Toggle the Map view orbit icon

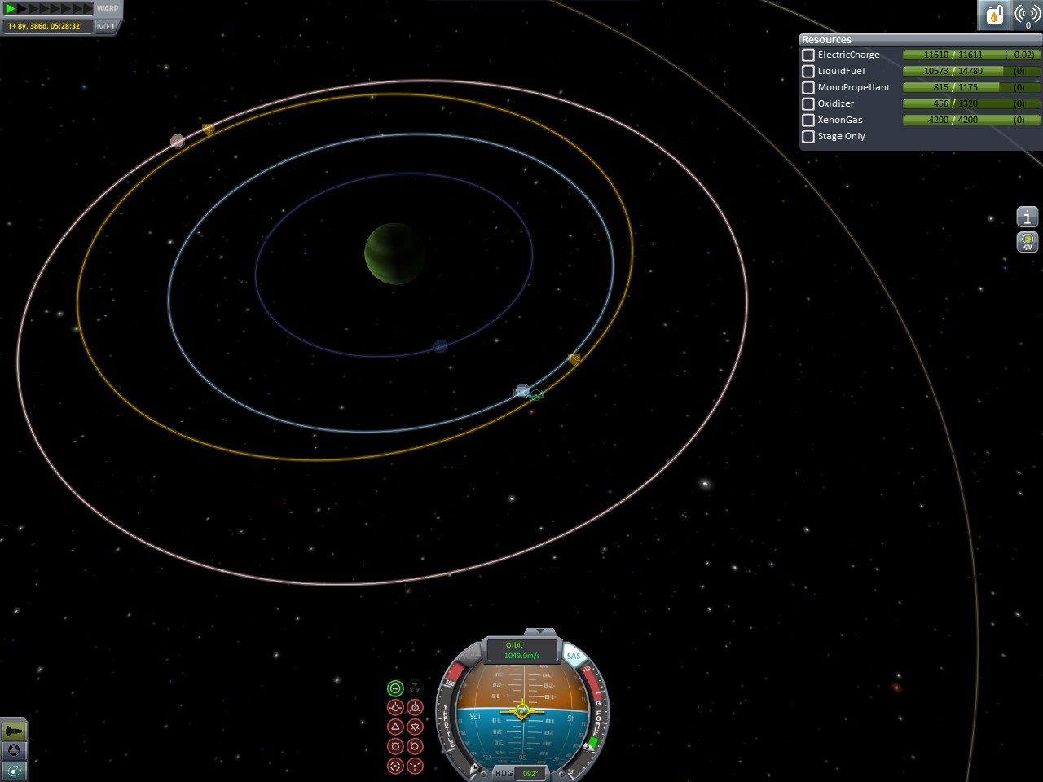pyautogui.click(x=14, y=770)
